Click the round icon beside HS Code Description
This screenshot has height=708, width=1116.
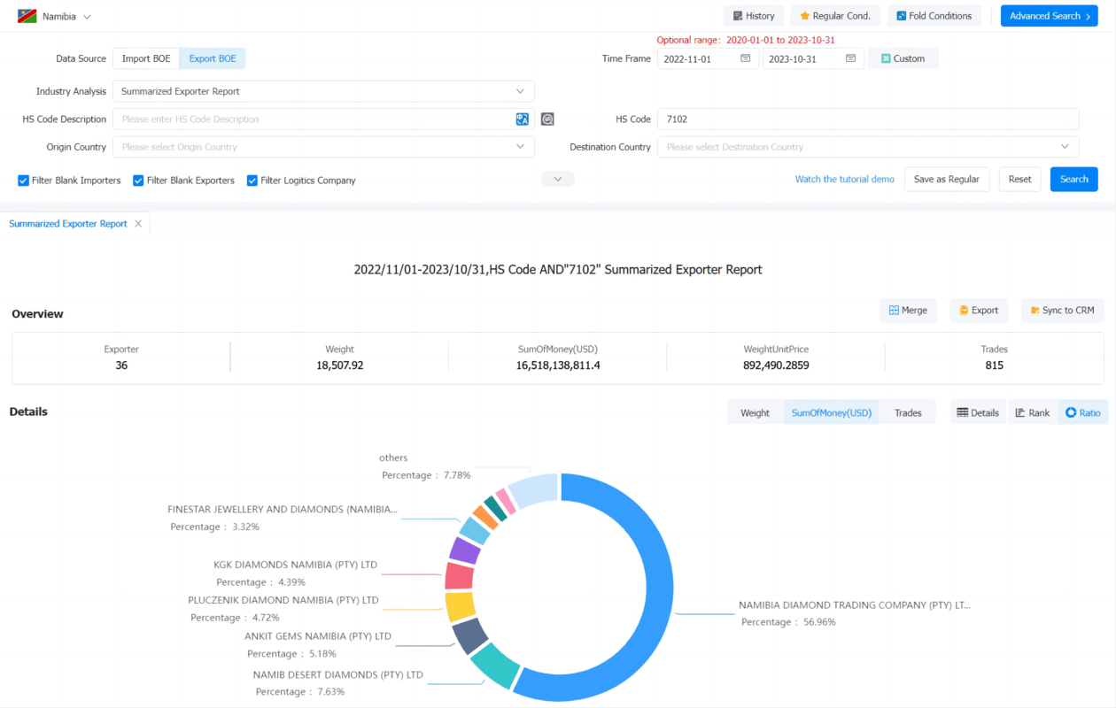[x=547, y=119]
